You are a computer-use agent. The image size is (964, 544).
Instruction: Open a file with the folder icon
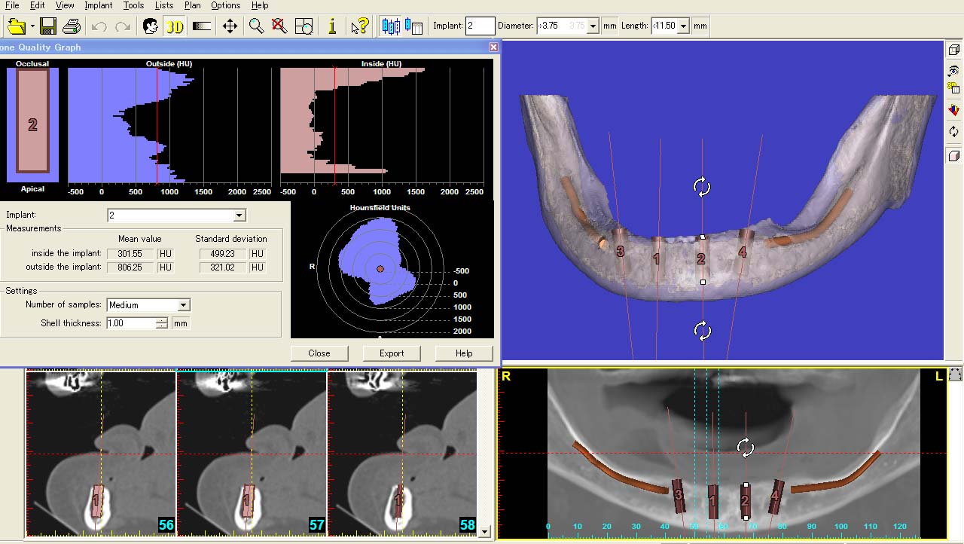click(16, 26)
